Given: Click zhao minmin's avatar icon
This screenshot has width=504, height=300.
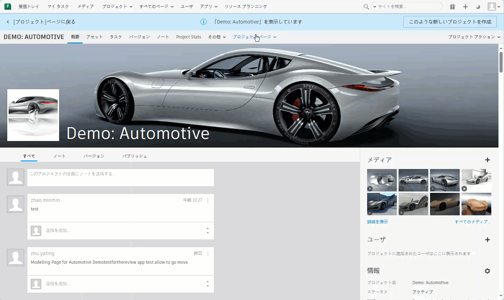Looking at the screenshot, I should [16, 204].
